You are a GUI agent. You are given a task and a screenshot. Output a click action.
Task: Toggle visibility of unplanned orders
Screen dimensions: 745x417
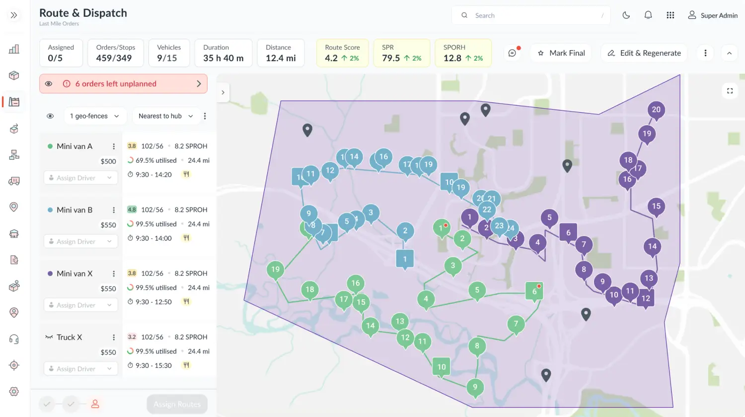coord(49,84)
